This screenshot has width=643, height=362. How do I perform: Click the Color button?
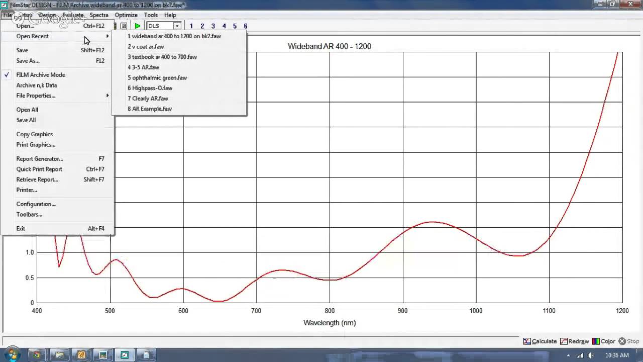click(x=604, y=341)
